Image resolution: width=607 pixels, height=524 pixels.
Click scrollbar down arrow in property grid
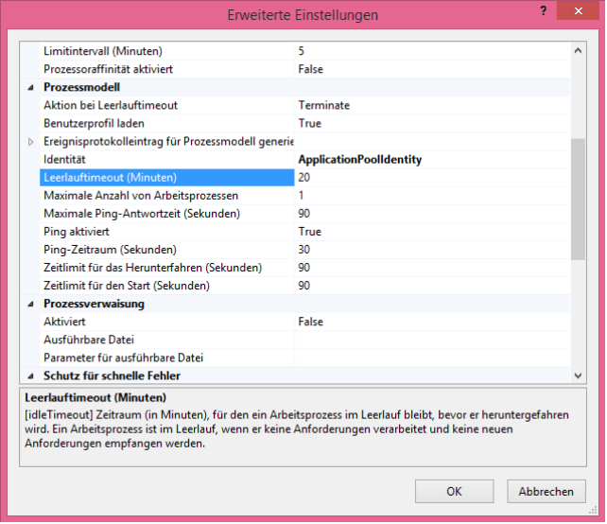(x=578, y=376)
